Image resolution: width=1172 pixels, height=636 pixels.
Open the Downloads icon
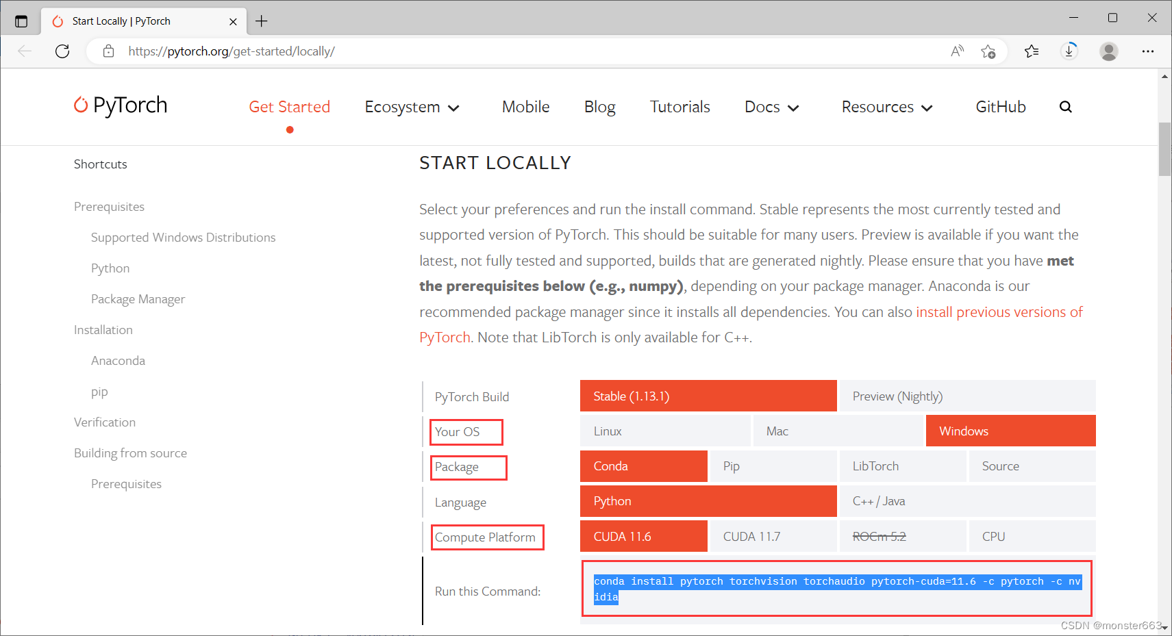1069,51
